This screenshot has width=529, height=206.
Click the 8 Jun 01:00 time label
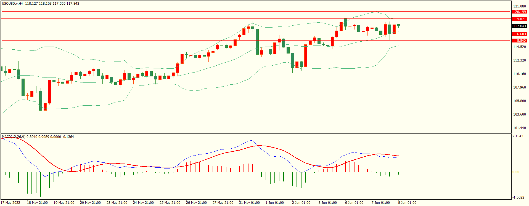point(407,203)
